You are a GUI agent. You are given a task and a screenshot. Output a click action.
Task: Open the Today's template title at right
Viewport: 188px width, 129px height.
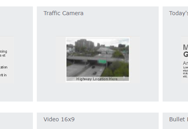(x=179, y=13)
